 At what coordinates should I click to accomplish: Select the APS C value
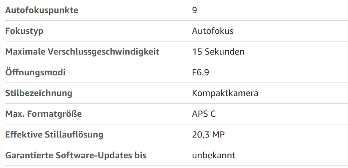204,114
